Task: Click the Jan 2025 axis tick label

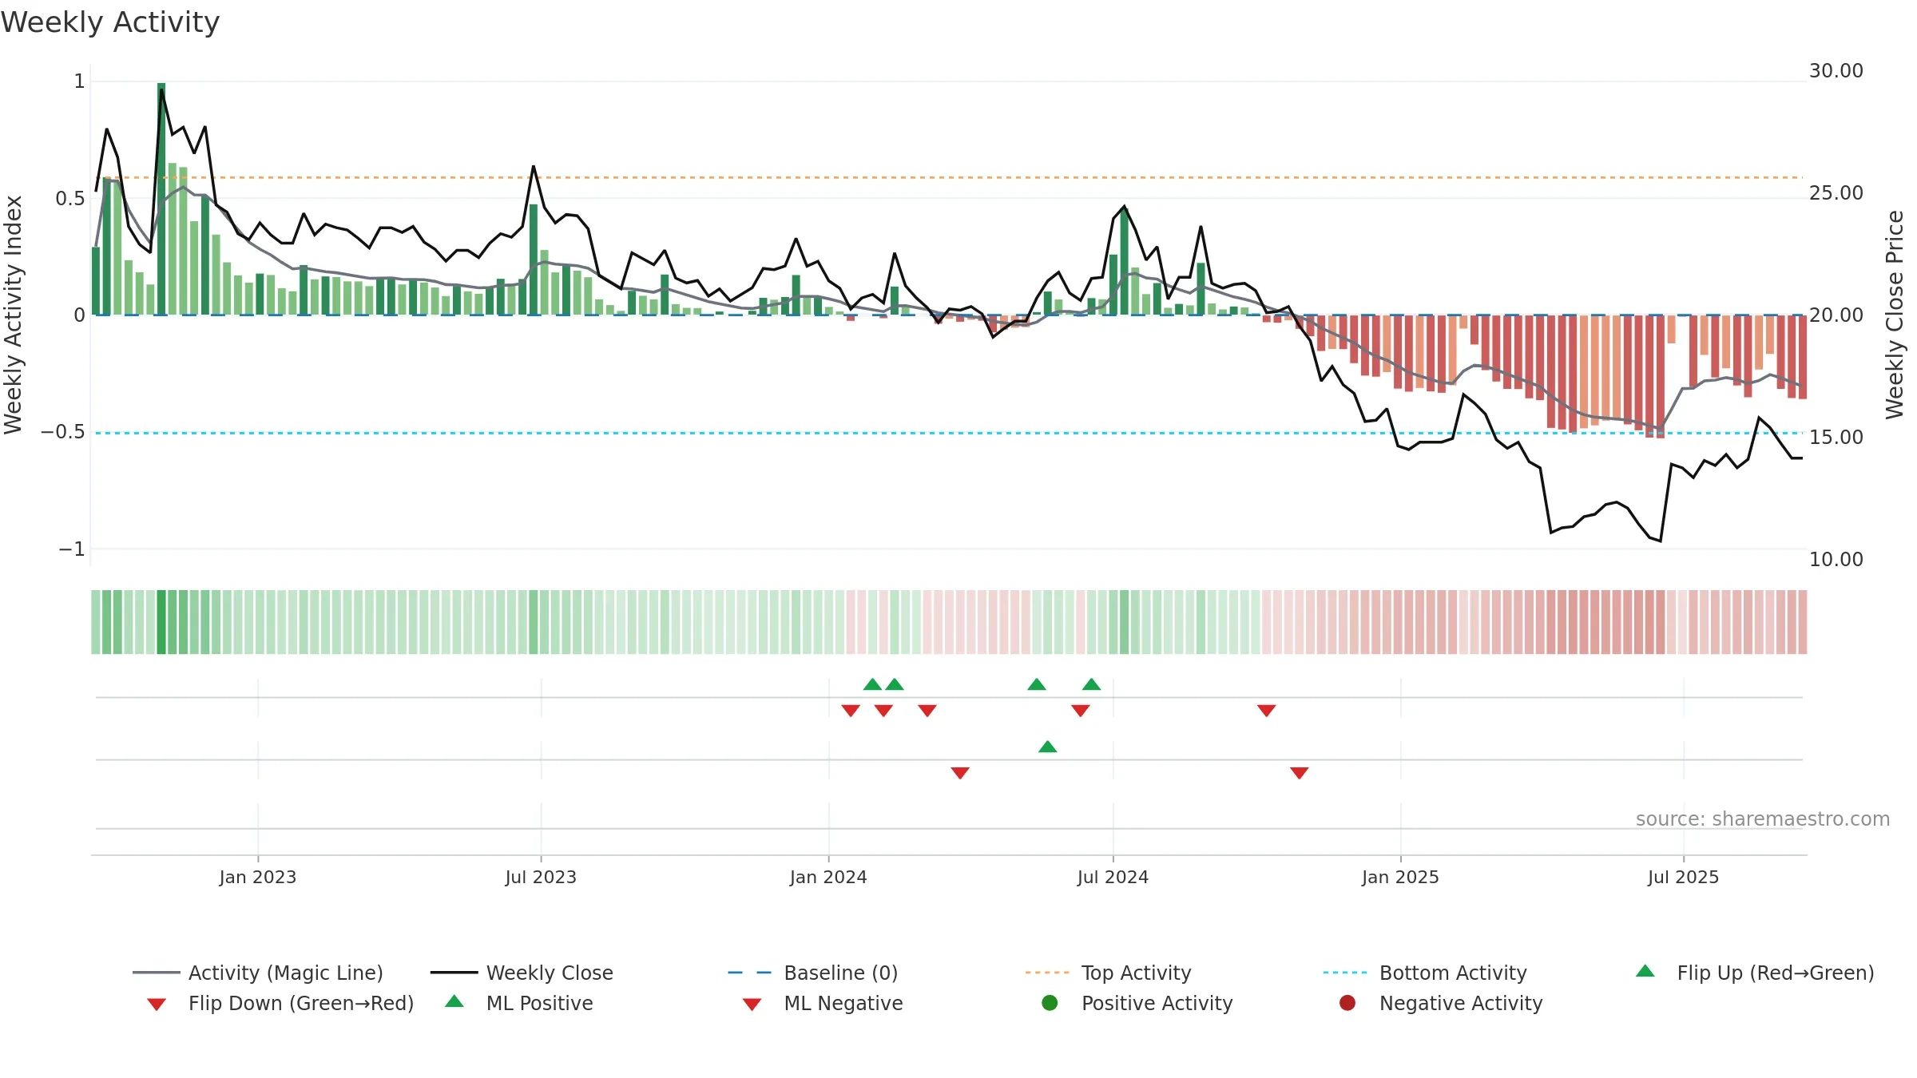Action: 1400,877
